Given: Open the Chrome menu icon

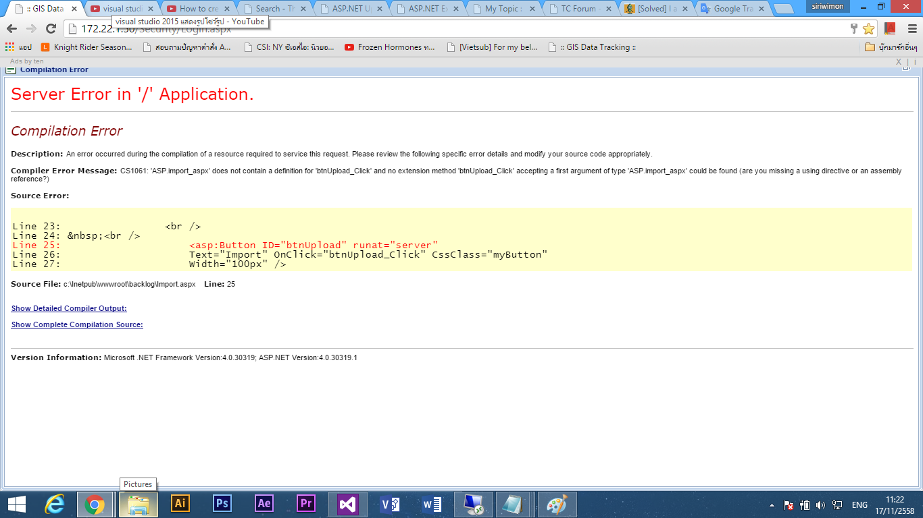Looking at the screenshot, I should point(910,28).
